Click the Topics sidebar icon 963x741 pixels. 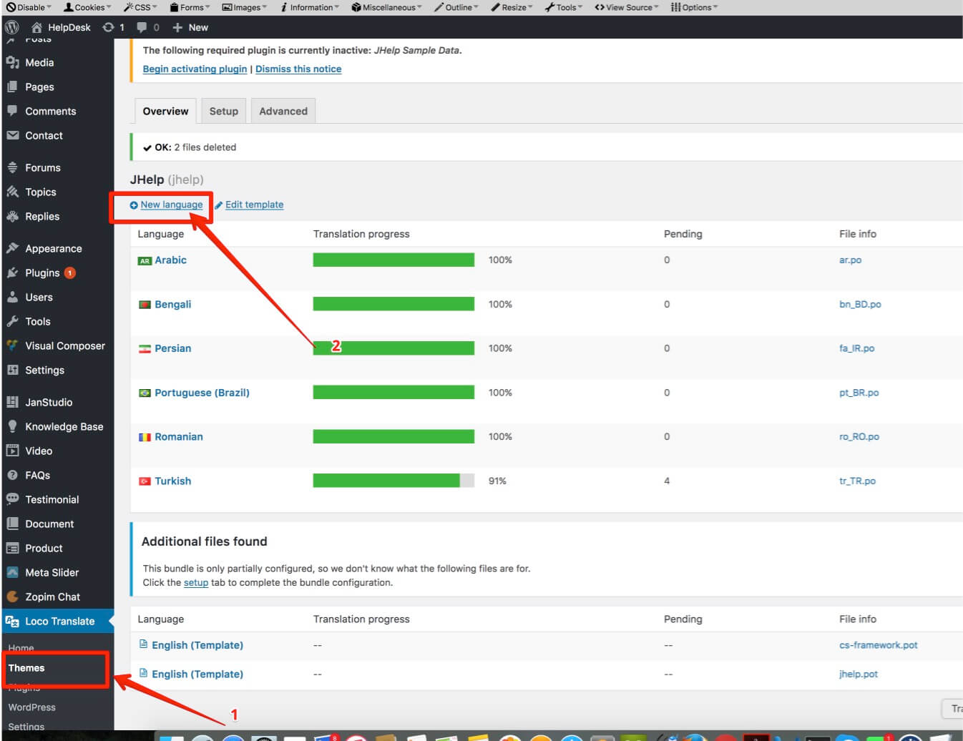pyautogui.click(x=12, y=192)
